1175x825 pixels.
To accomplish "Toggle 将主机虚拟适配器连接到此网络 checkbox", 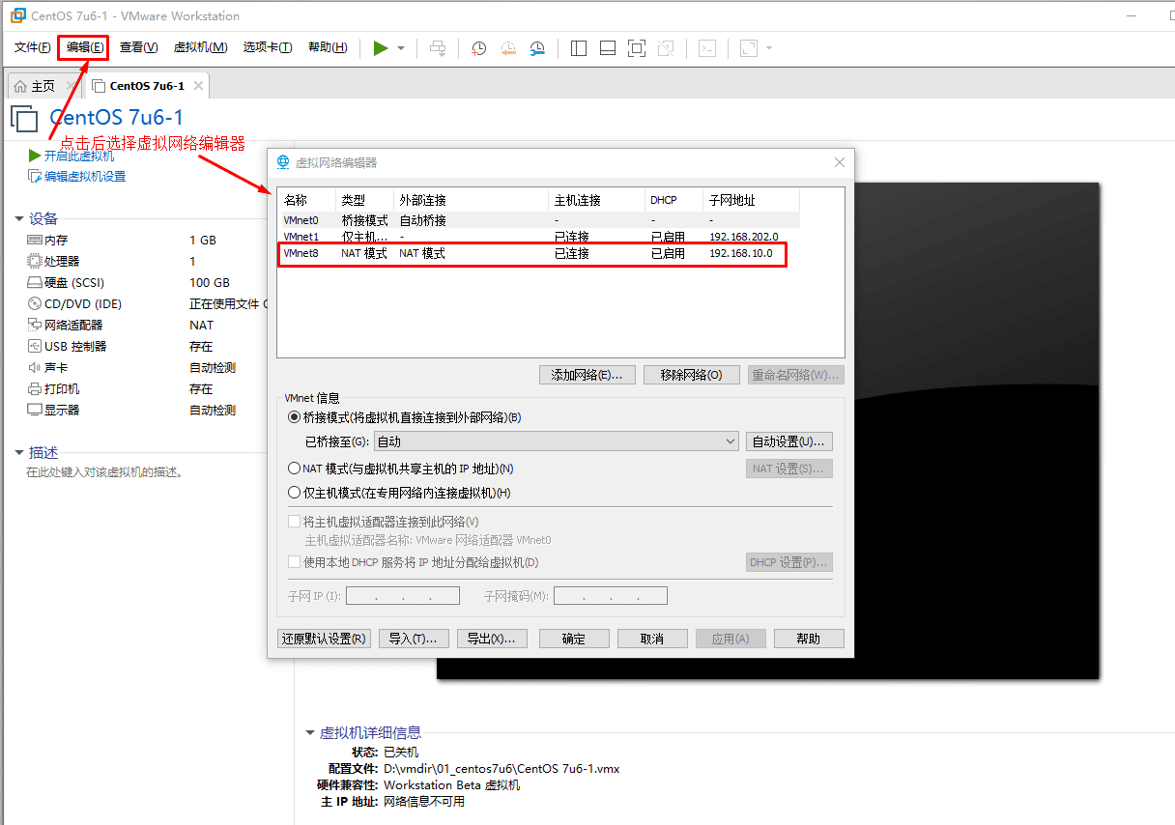I will pos(295,522).
